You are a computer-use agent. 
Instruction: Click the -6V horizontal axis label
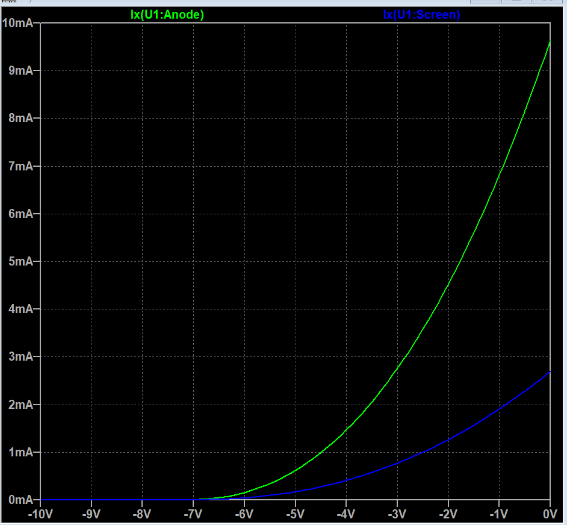(x=244, y=514)
